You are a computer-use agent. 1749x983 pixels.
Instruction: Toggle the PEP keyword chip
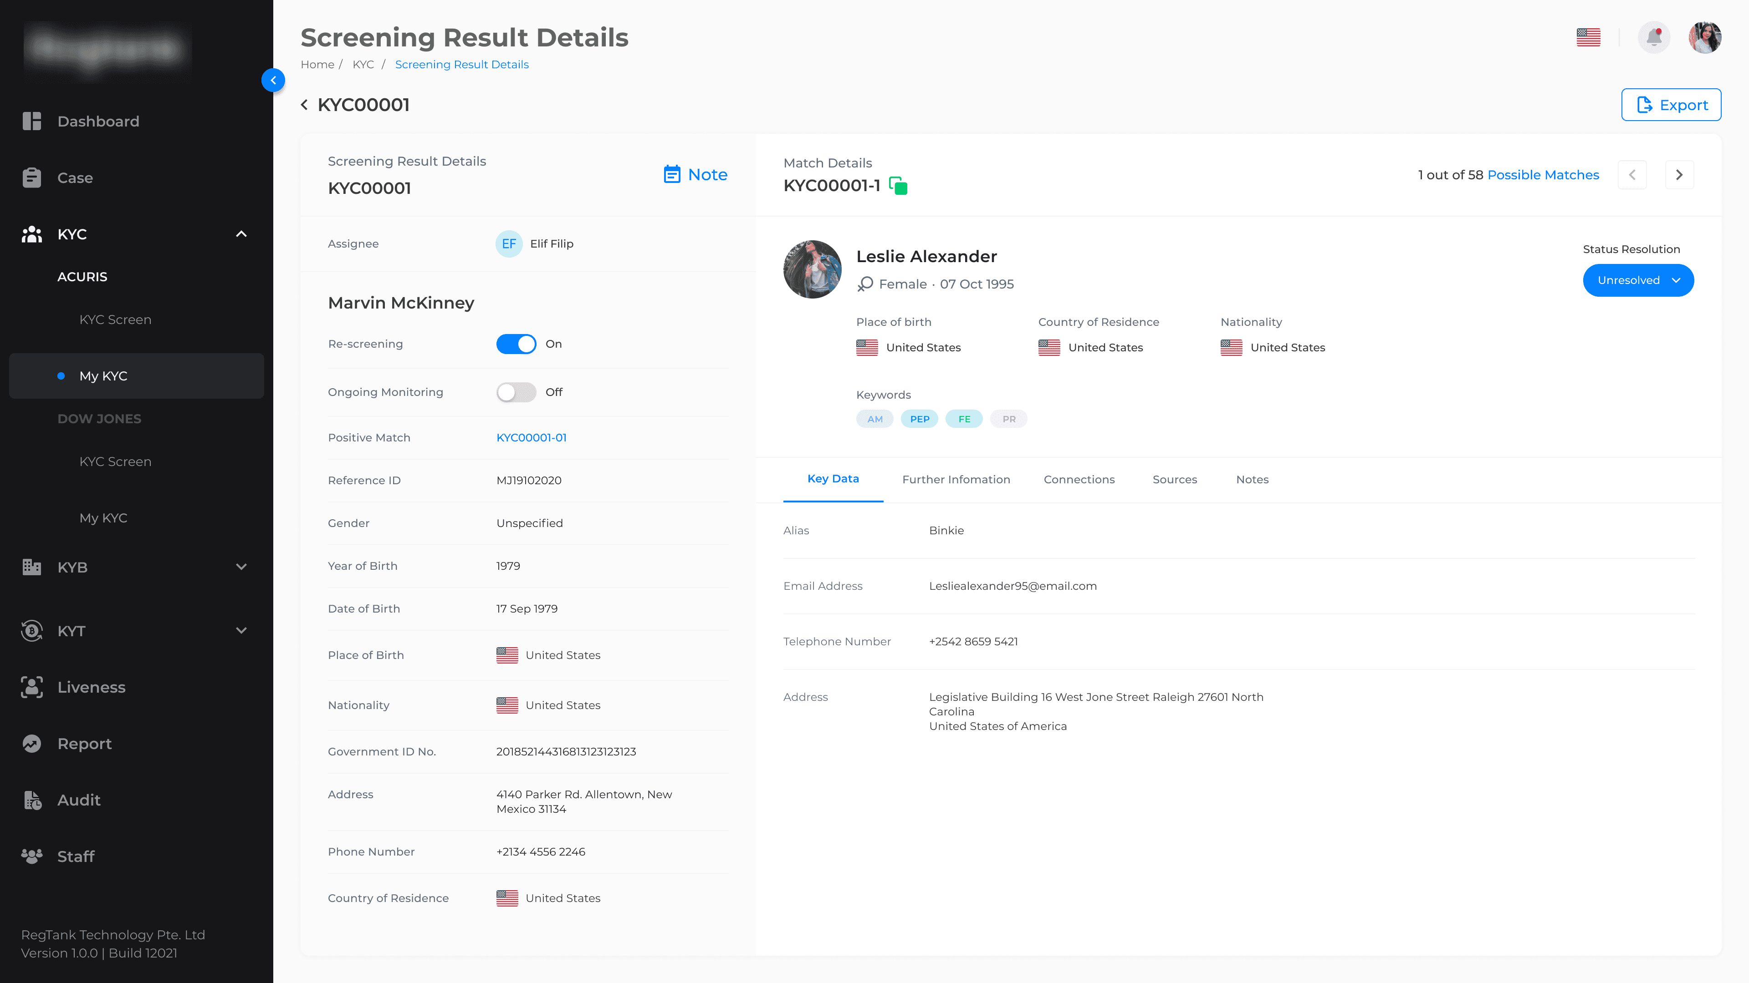pos(919,419)
